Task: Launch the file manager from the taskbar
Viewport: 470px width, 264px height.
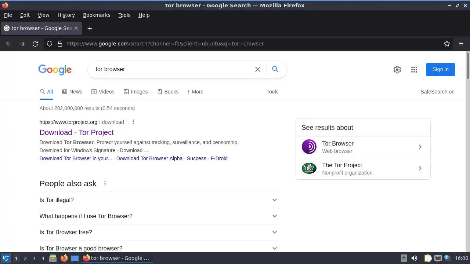Action: (x=53, y=258)
